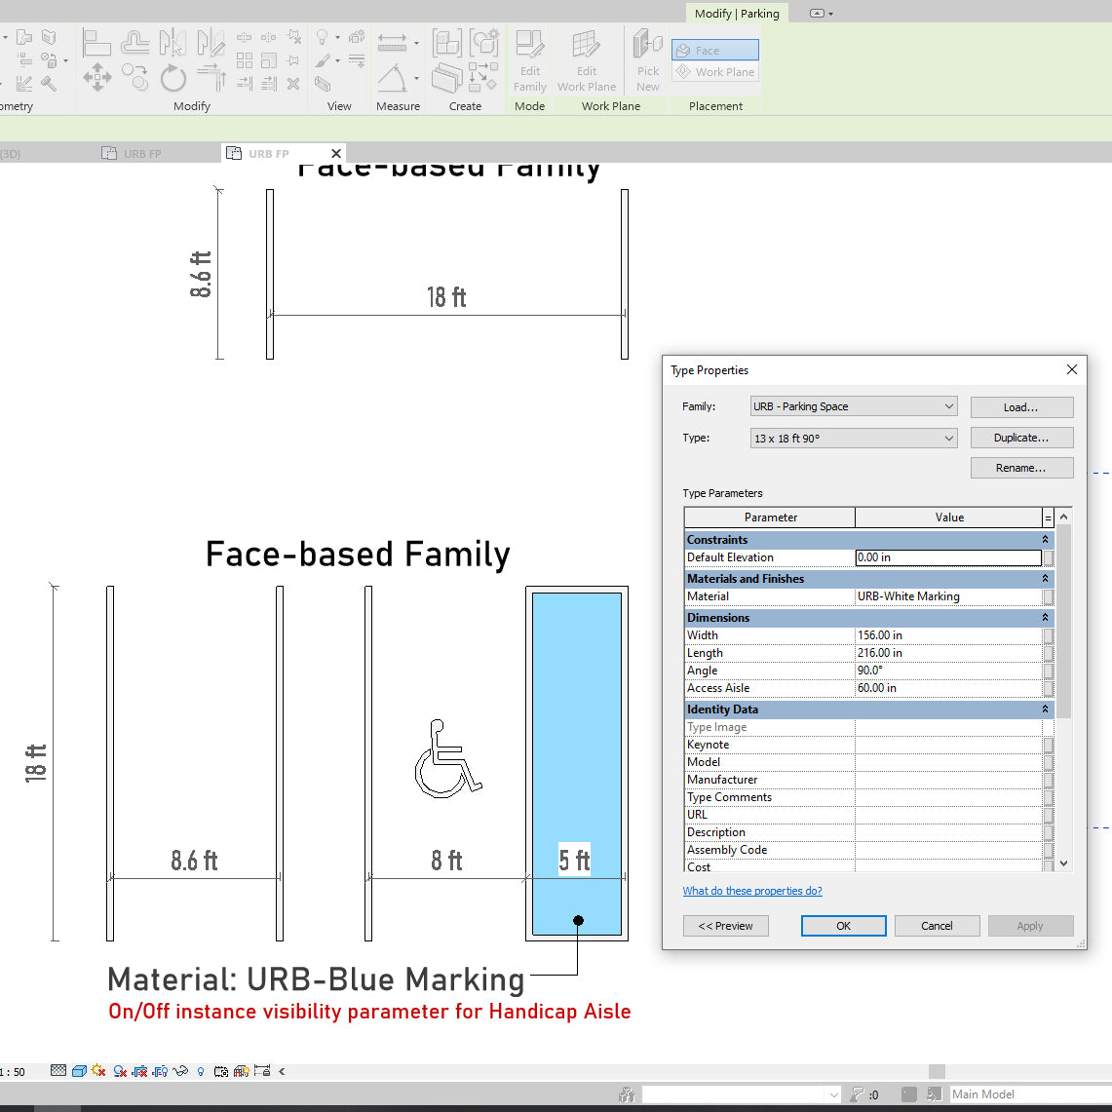Toggle the Crop View control
This screenshot has height=1112, width=1112.
coord(138,1071)
